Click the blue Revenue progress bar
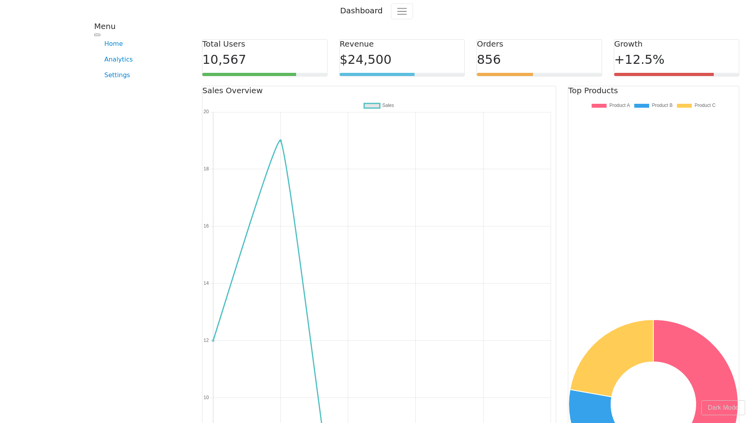The image size is (753, 423). pos(377,74)
